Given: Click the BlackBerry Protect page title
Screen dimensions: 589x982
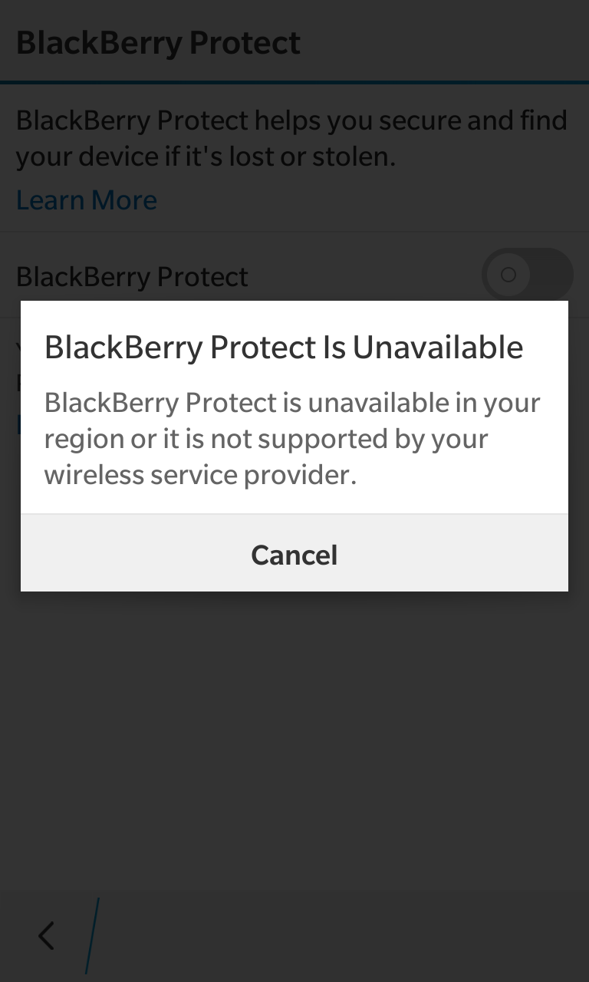Looking at the screenshot, I should click(159, 42).
